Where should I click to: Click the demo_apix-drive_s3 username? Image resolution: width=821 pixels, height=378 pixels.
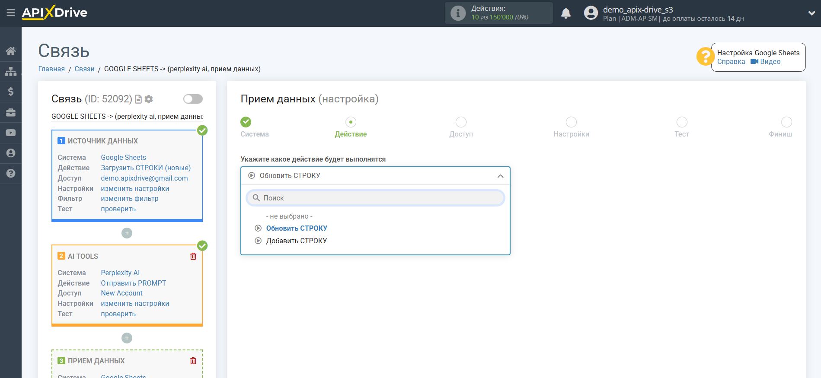pos(638,10)
